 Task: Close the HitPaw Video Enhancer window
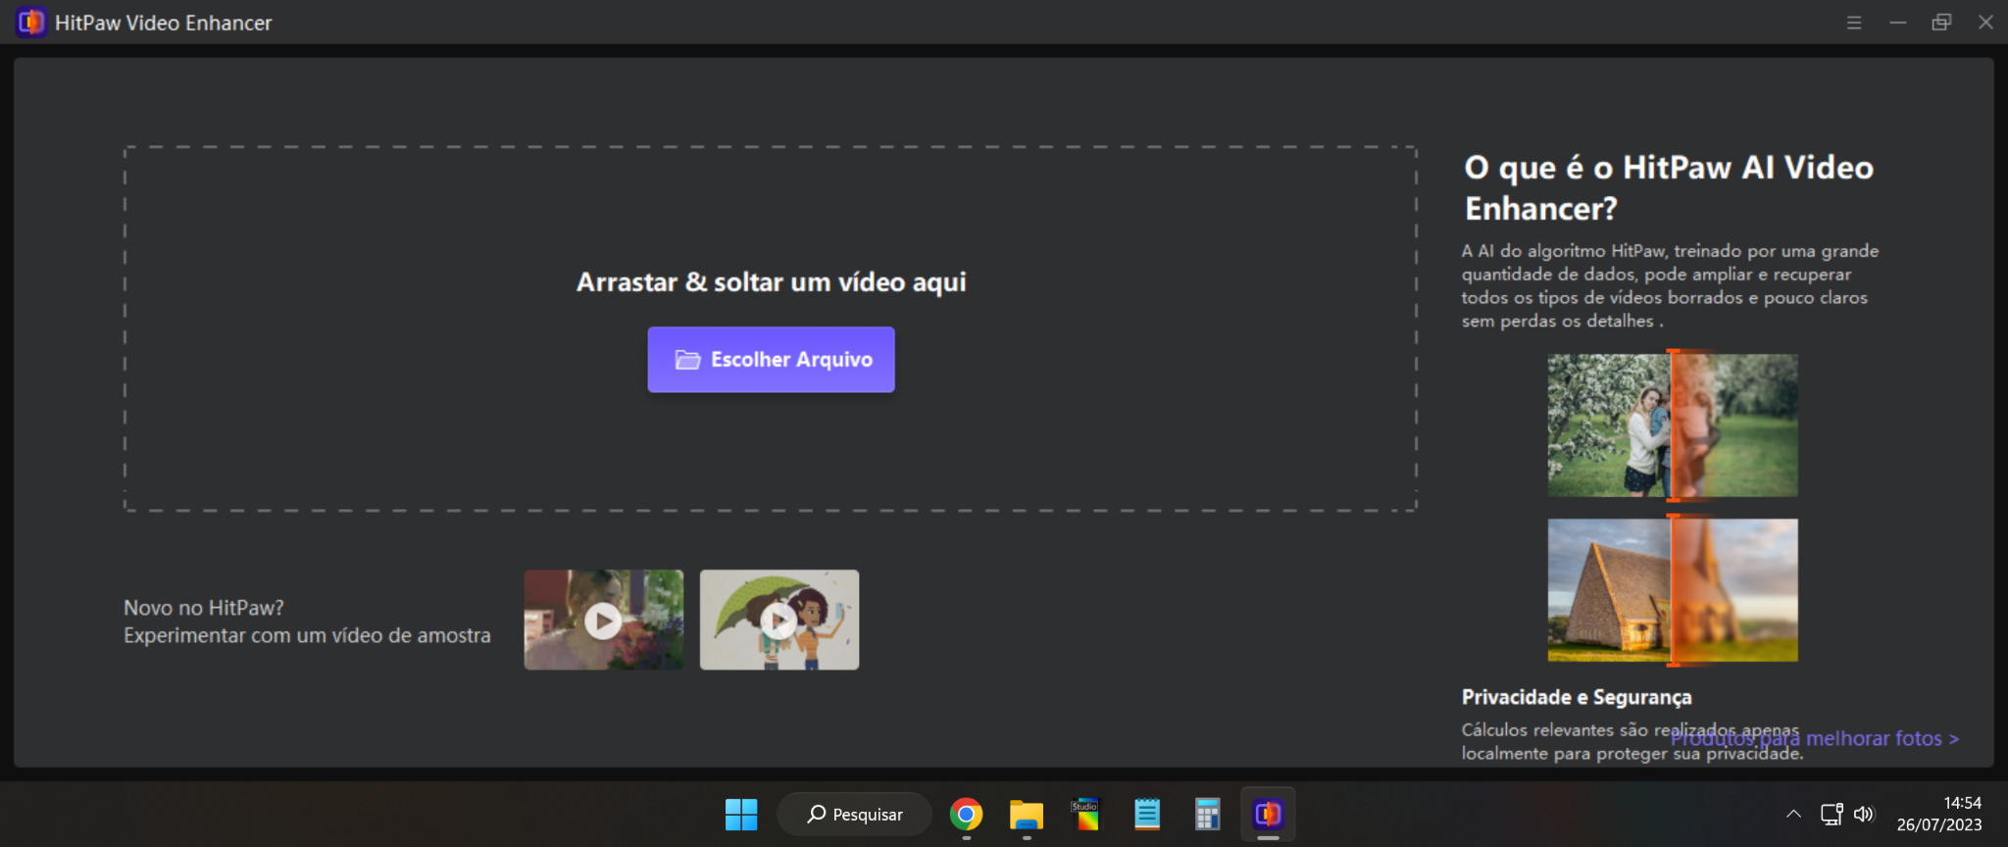click(1985, 23)
